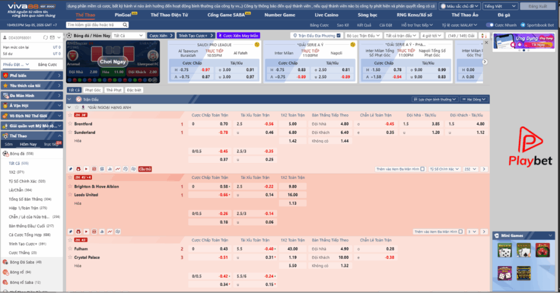Open Tỷ Số Chính Xác dropdown
Image resolution: width=560 pixels, height=294 pixels.
pos(444,169)
